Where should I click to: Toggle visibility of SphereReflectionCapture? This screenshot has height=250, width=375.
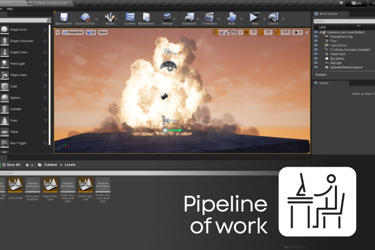(316, 67)
